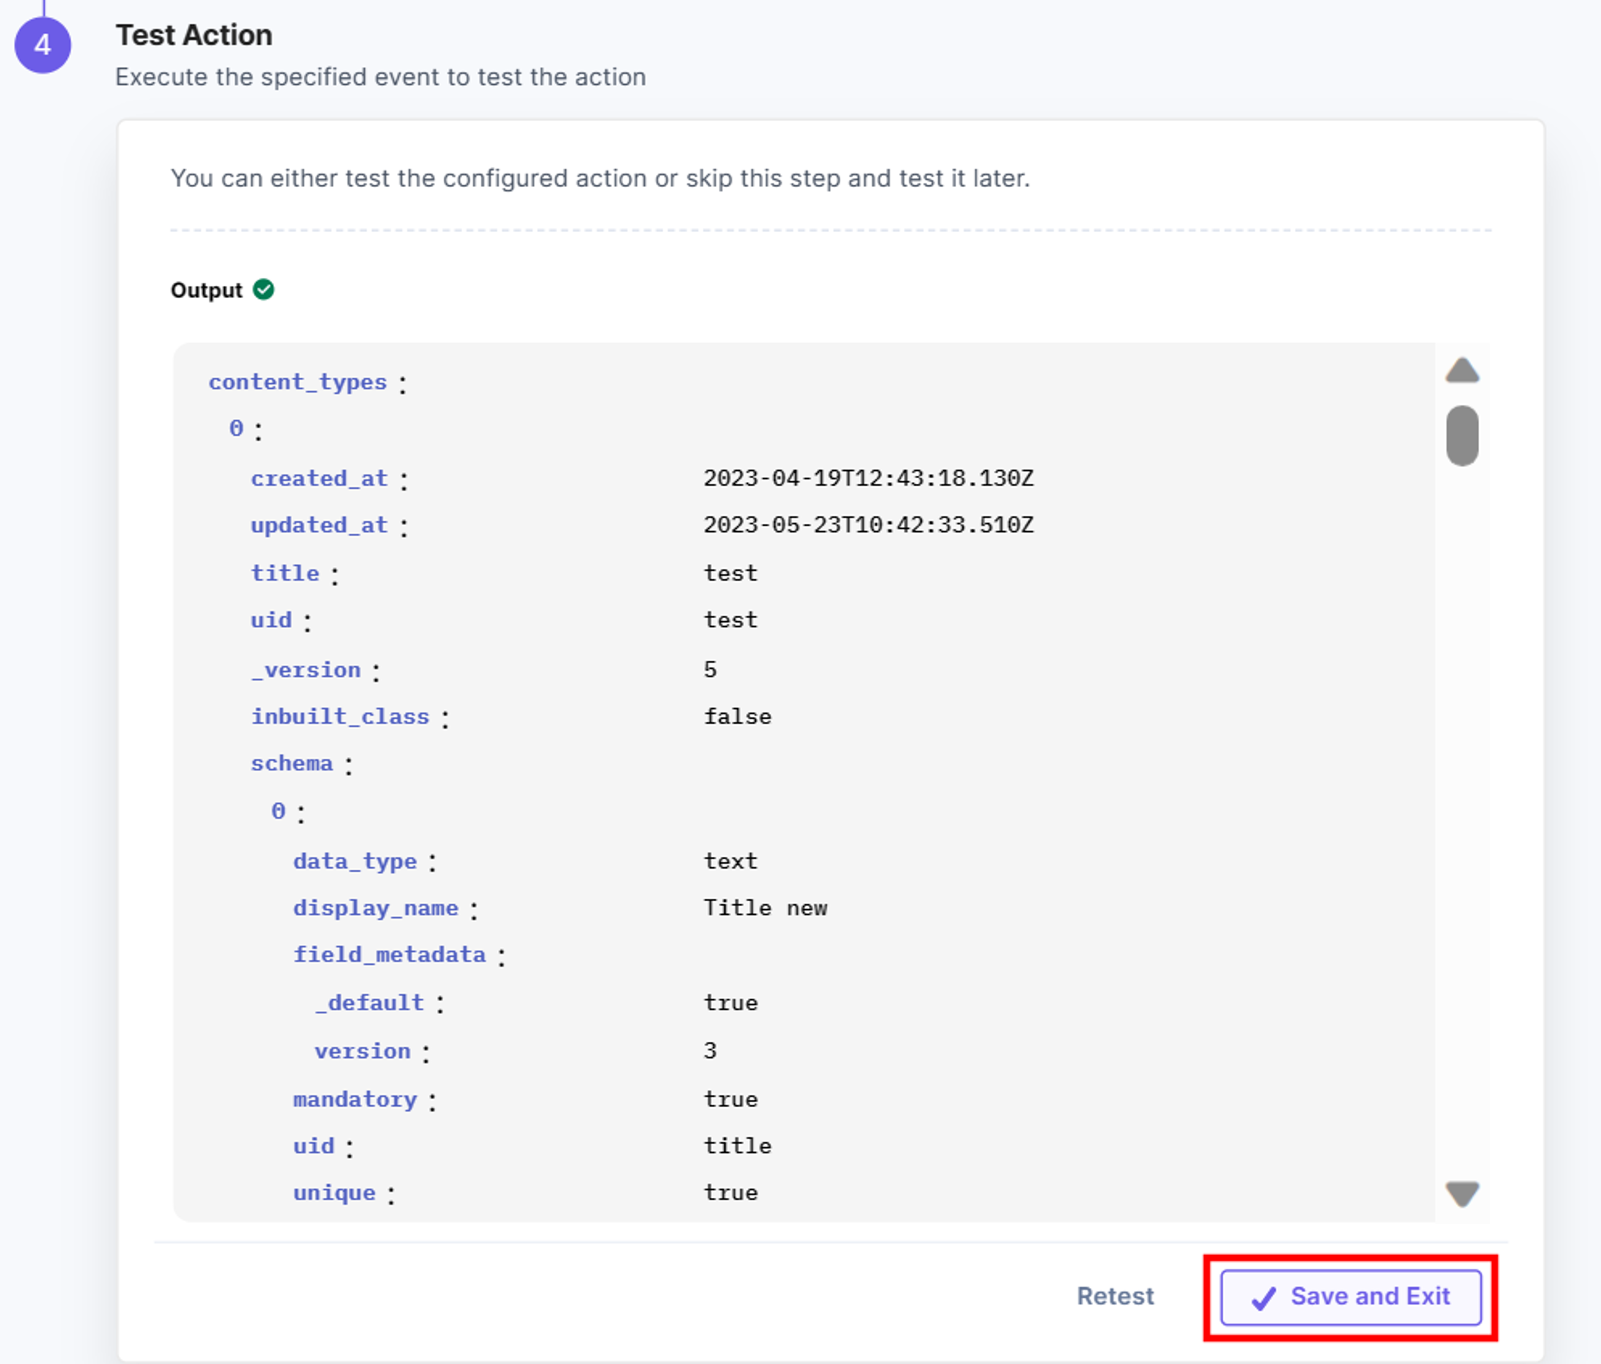1601x1364 pixels.
Task: Click the Retest link
Action: point(1115,1296)
